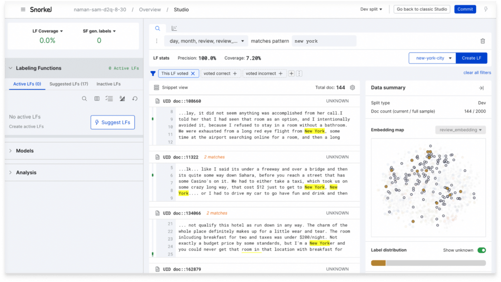The width and height of the screenshot is (501, 282).
Task: Click the Coverage 7.20% stat
Action: pos(243,58)
